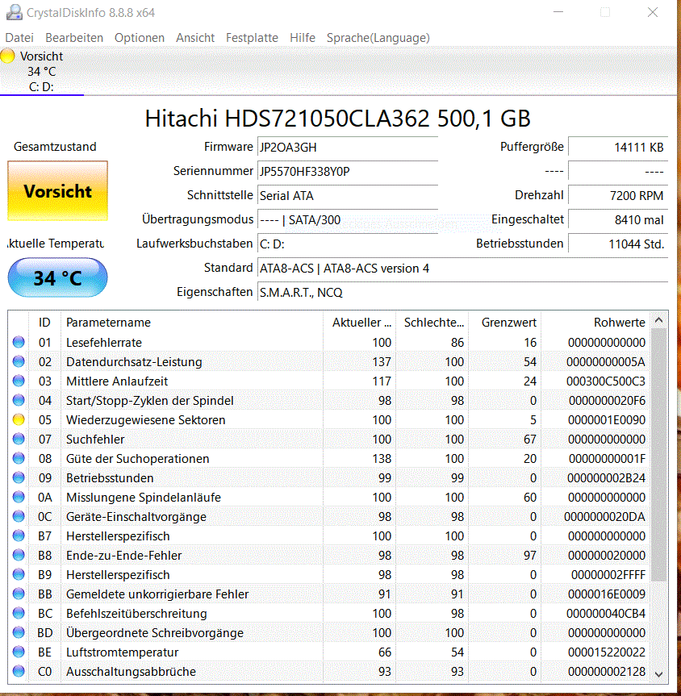Click blue status icon for Güte der Suchoperationen
681x696 pixels.
[19, 459]
